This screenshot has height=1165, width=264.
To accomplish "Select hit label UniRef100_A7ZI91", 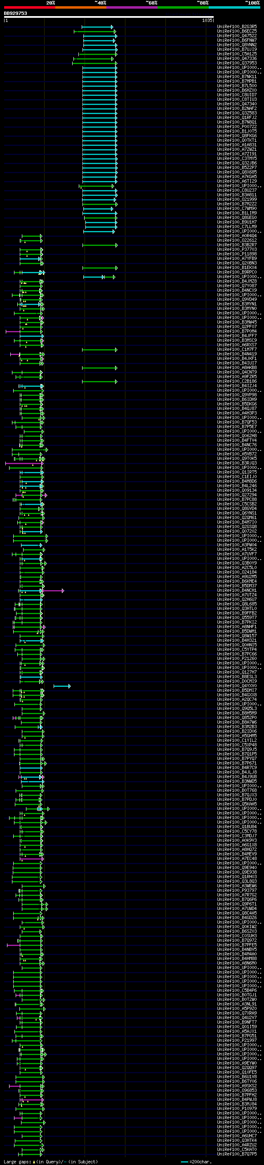I will click(237, 154).
